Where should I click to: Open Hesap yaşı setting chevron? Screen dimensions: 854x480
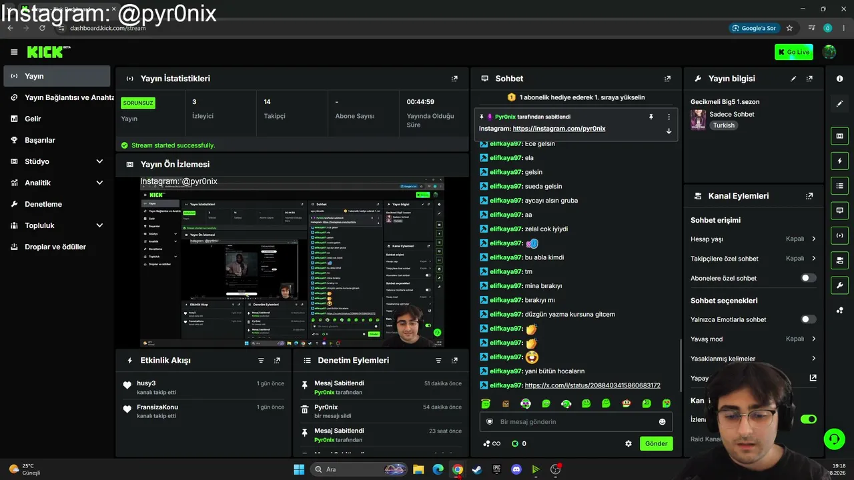[x=814, y=239]
